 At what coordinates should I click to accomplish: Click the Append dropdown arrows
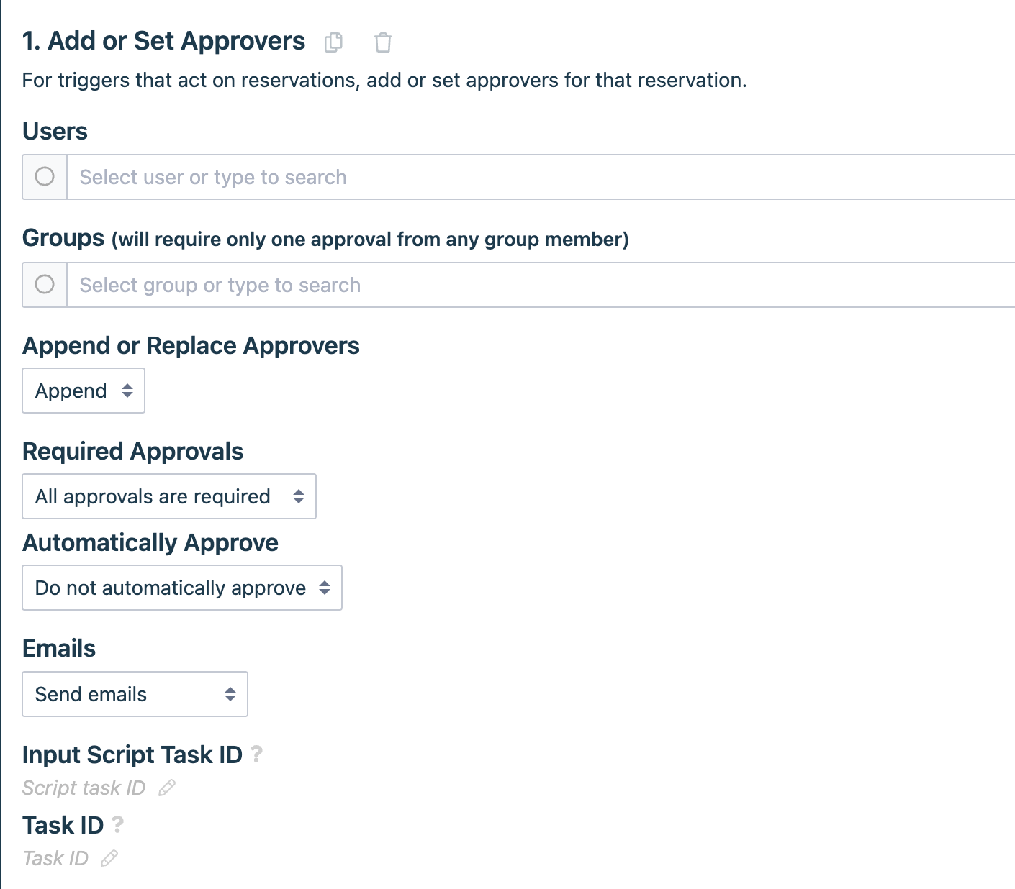pyautogui.click(x=127, y=391)
